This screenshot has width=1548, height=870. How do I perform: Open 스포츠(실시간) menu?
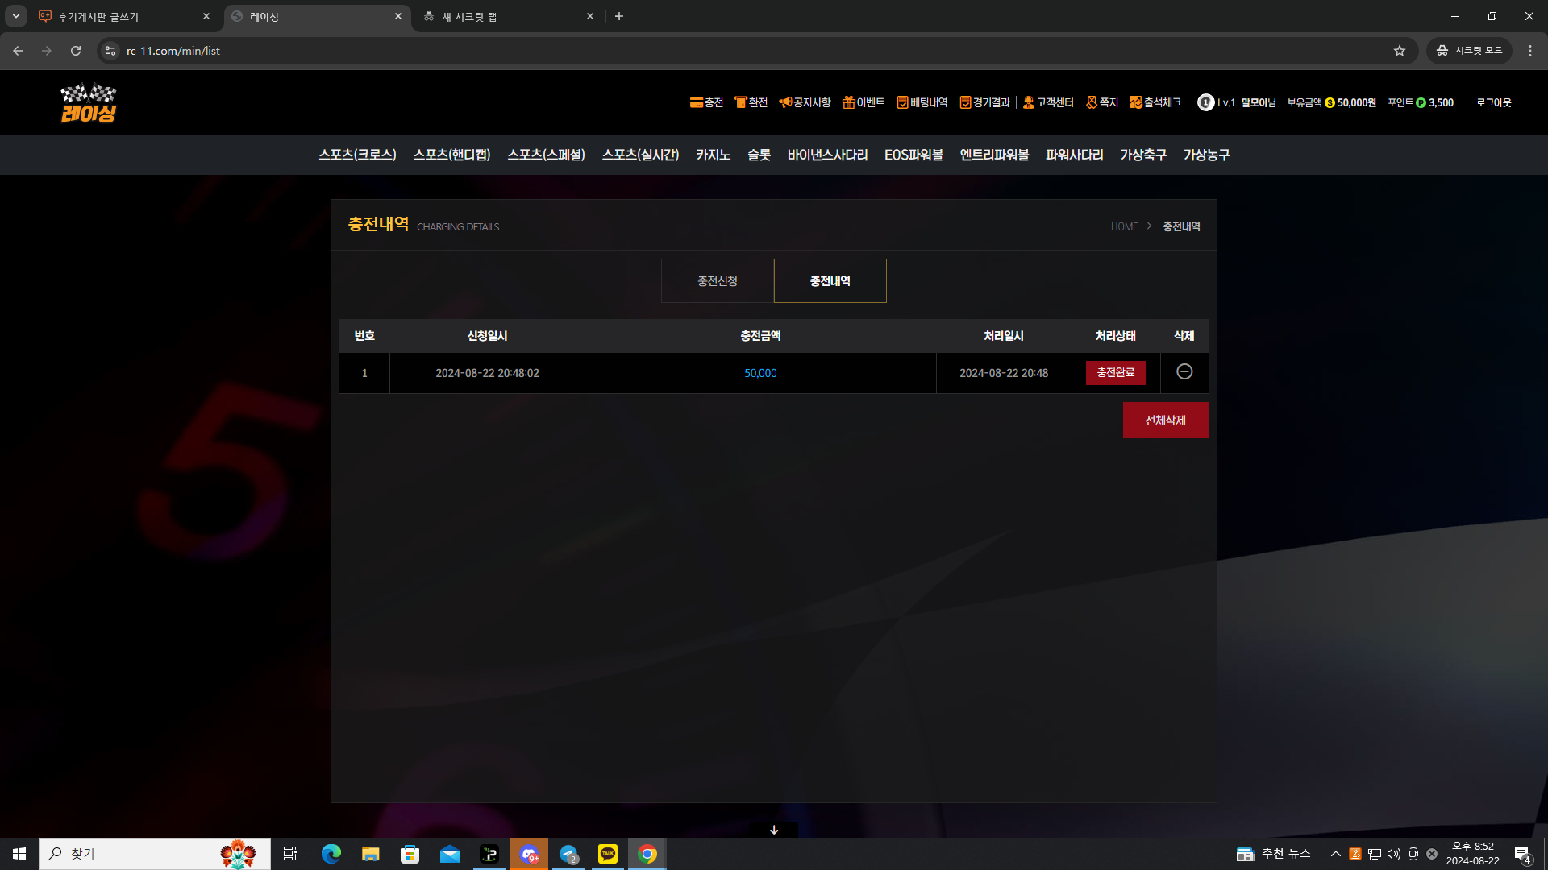point(640,155)
